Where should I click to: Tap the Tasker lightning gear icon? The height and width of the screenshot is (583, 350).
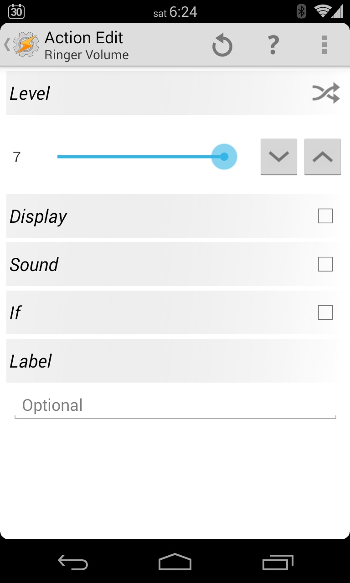tap(26, 45)
